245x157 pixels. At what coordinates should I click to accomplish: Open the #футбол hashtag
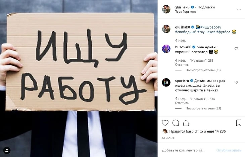[223, 32]
